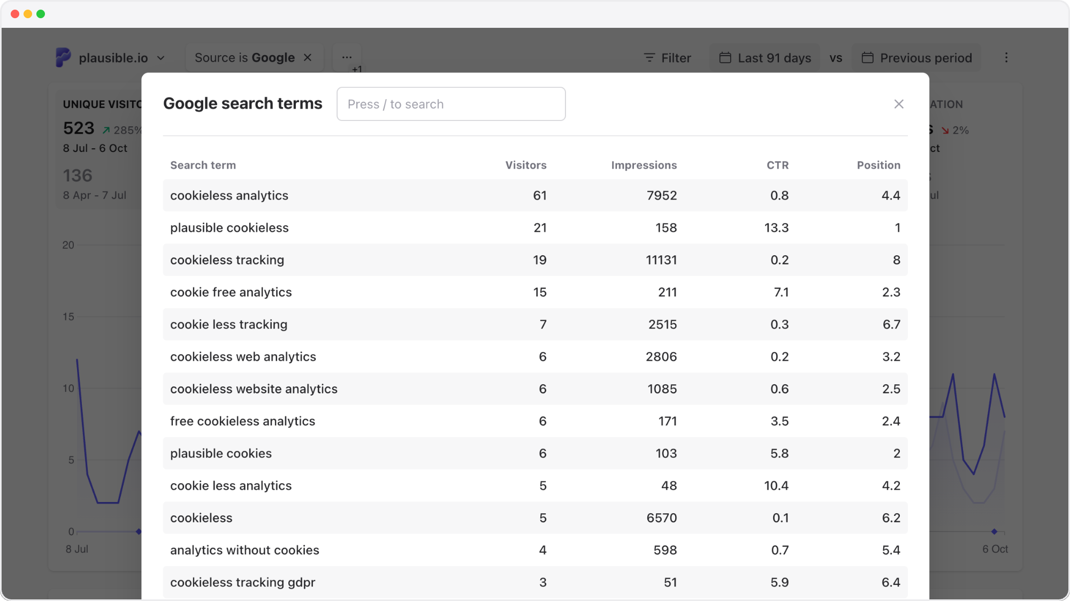
Task: Open the vertical three-dot options menu
Action: [x=1006, y=58]
